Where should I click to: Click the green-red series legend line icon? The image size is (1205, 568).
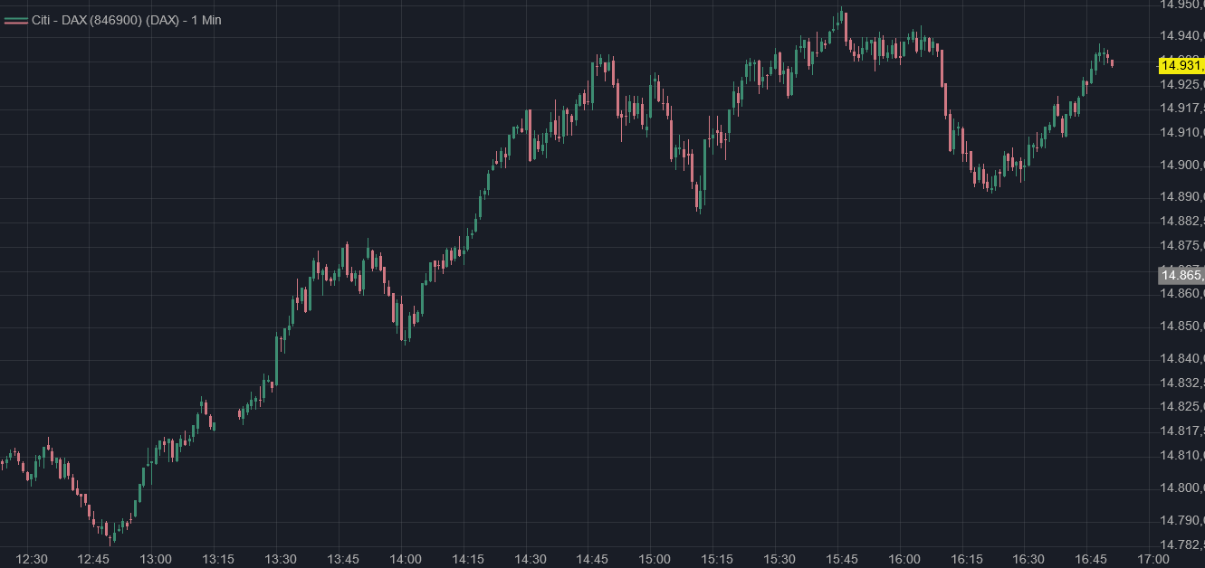tap(15, 20)
